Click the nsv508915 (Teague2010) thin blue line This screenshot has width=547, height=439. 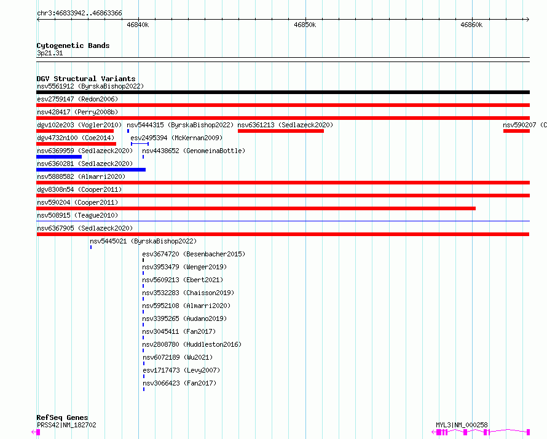click(283, 221)
